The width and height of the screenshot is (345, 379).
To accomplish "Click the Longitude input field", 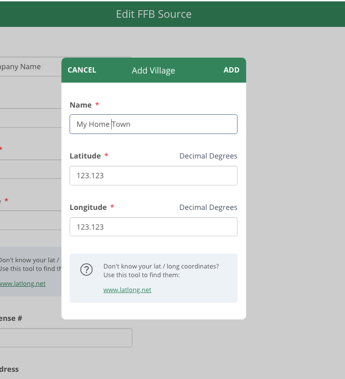I will pos(154,227).
